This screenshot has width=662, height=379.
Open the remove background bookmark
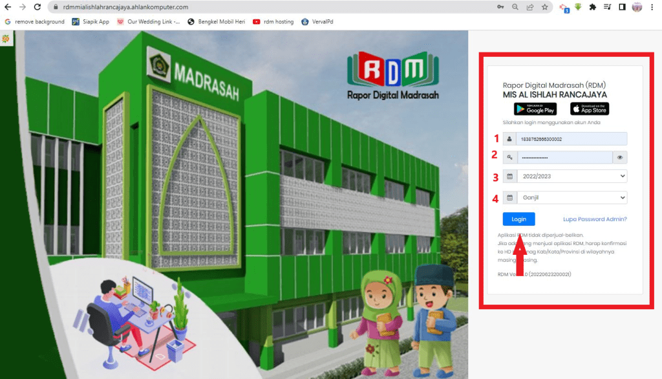35,21
